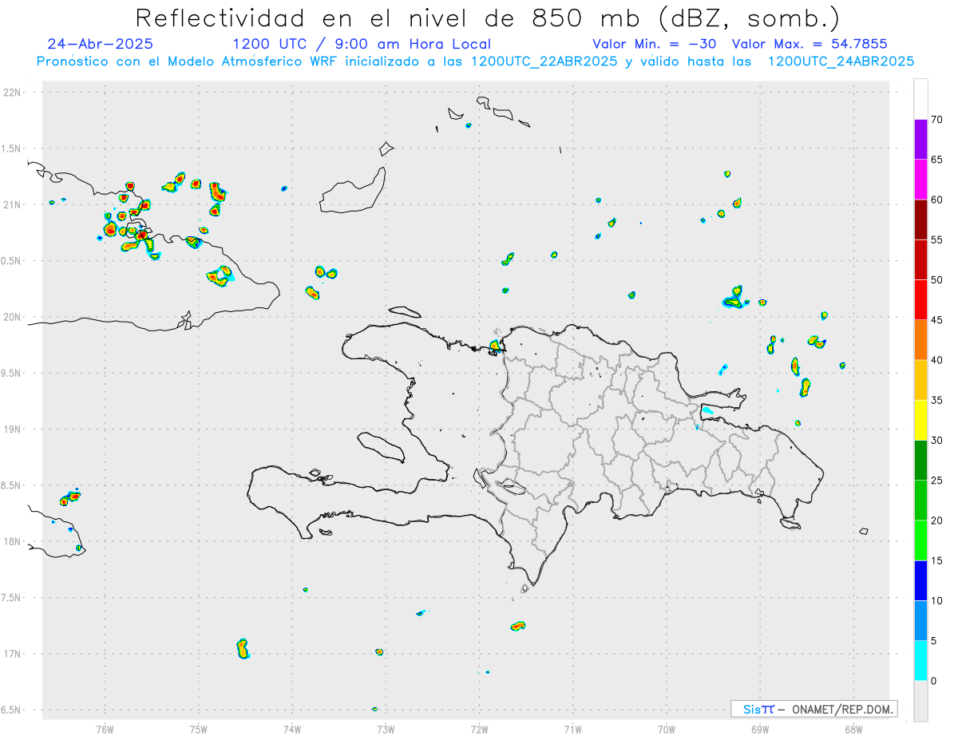Viewport: 958px width, 740px height.
Task: Pick the orange 40–45 dBZ legend swatch
Action: [x=920, y=340]
